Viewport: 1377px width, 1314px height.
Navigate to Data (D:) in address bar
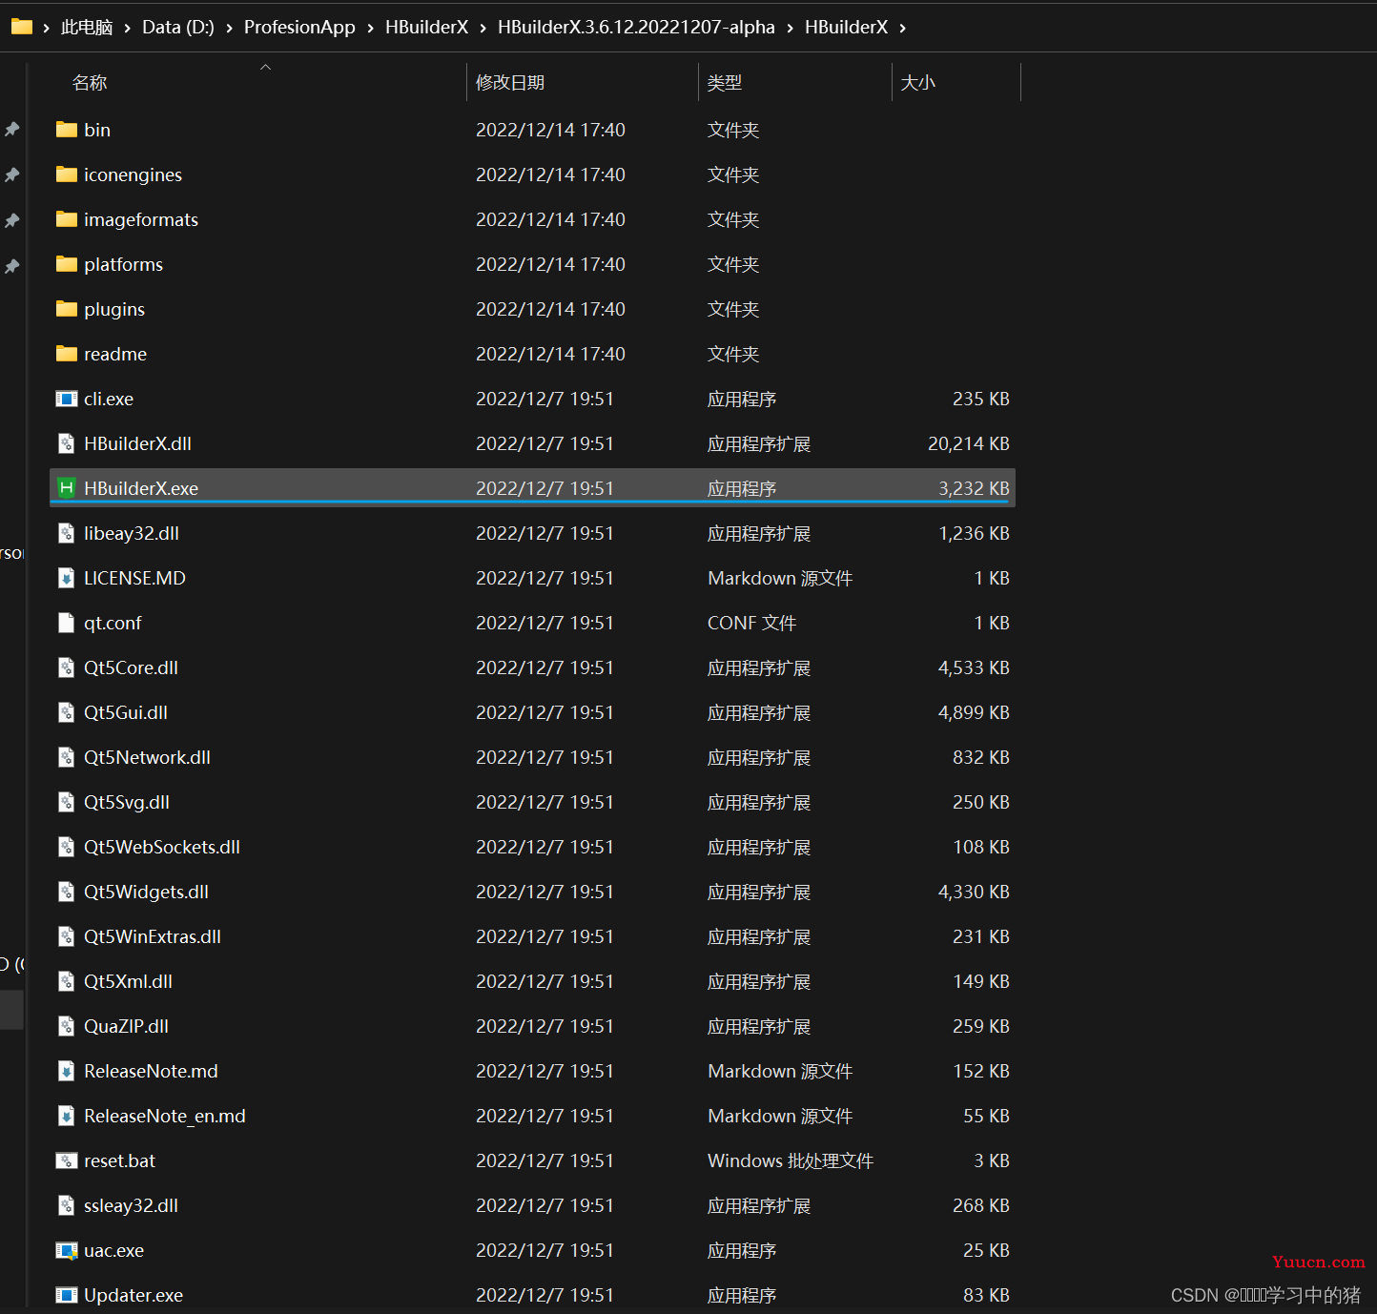(178, 28)
